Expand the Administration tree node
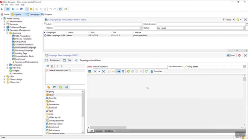 point(4,21)
